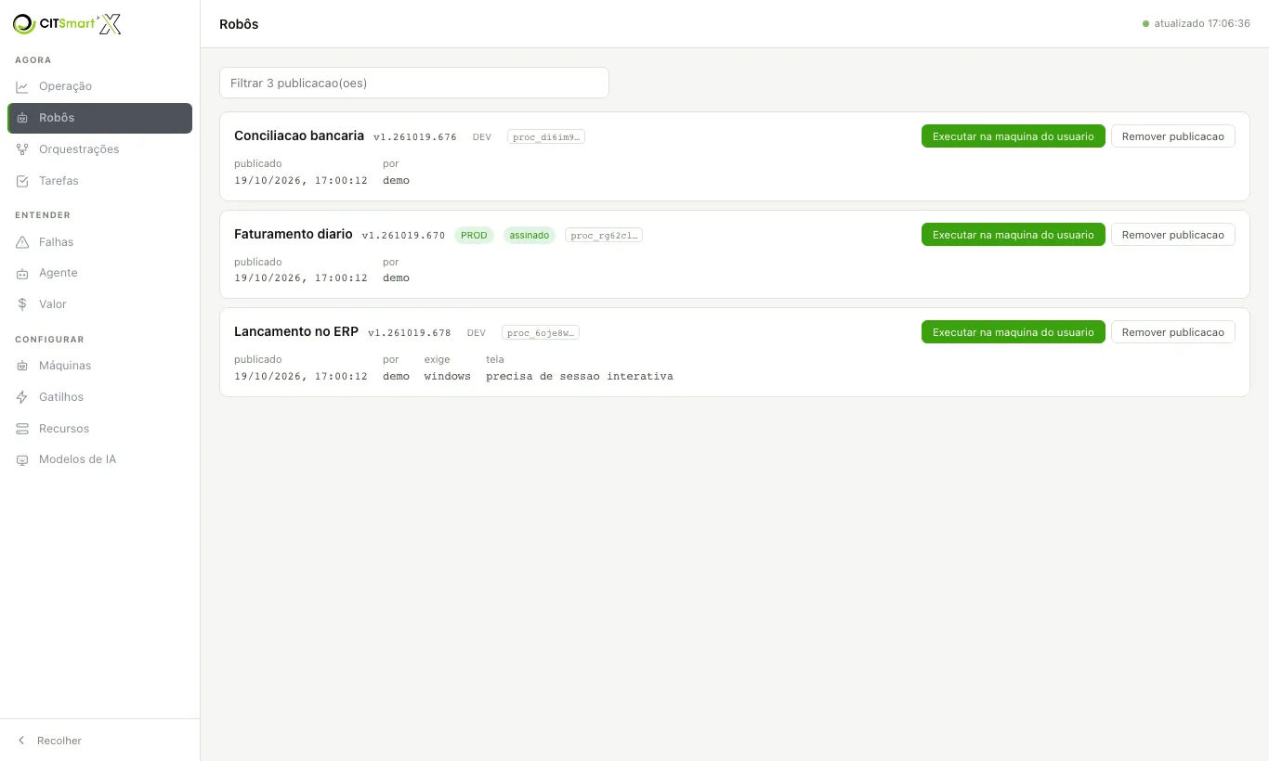Focus the publication filter input field

click(x=414, y=83)
